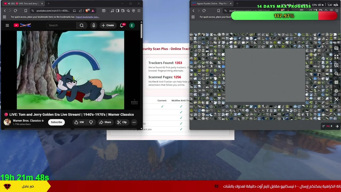Click the youtube.com address bar
The image size is (341, 192).
click(x=53, y=11)
